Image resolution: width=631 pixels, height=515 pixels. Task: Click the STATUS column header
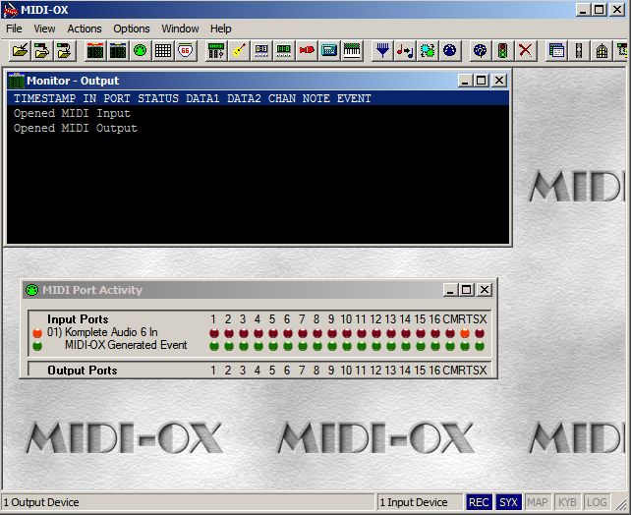click(158, 98)
